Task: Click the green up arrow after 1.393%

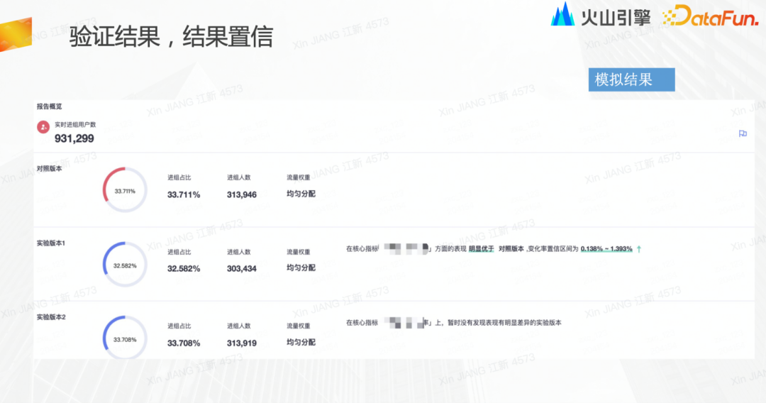Action: click(x=639, y=249)
